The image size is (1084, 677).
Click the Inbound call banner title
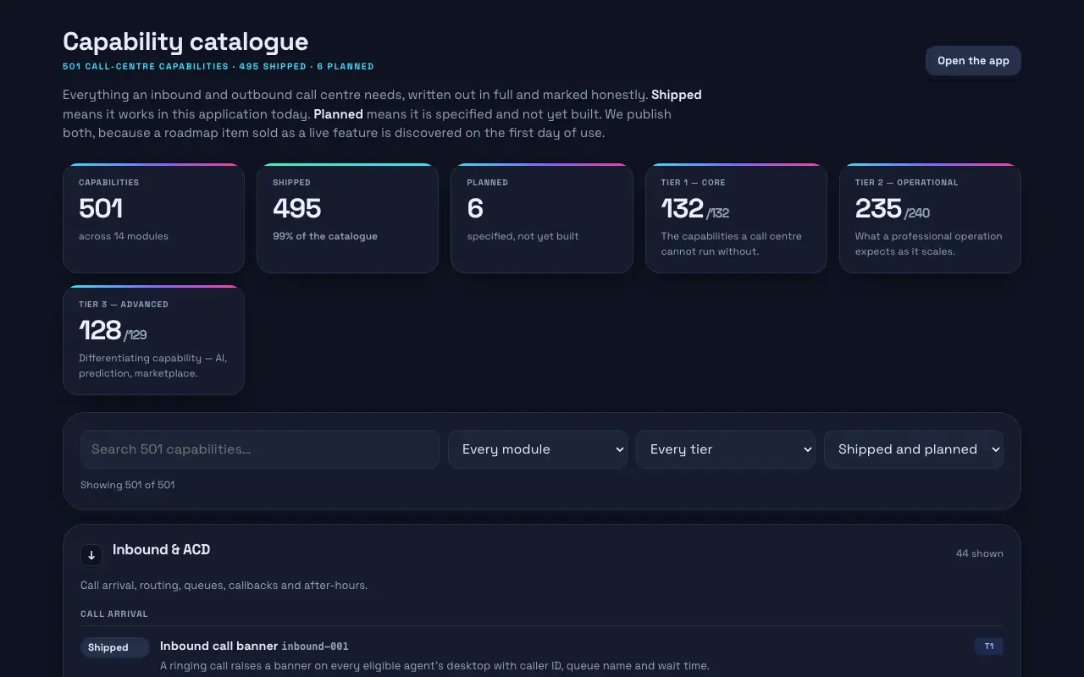coord(218,646)
